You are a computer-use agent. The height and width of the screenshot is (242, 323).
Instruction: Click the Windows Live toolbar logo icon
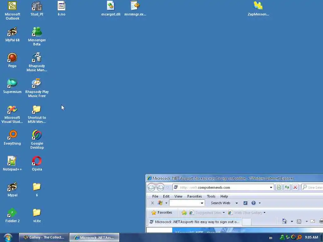[x=160, y=203]
